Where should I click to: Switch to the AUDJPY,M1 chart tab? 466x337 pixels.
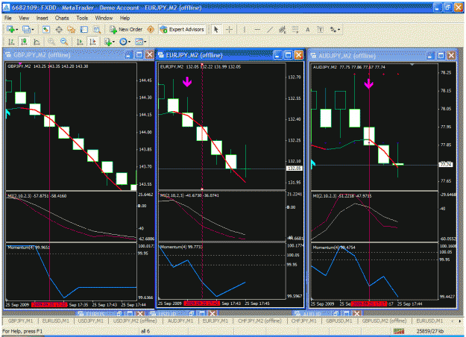point(180,321)
